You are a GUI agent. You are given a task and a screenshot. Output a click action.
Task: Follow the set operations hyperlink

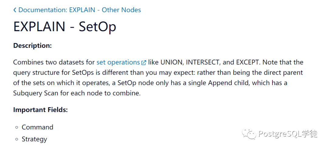[118, 62]
